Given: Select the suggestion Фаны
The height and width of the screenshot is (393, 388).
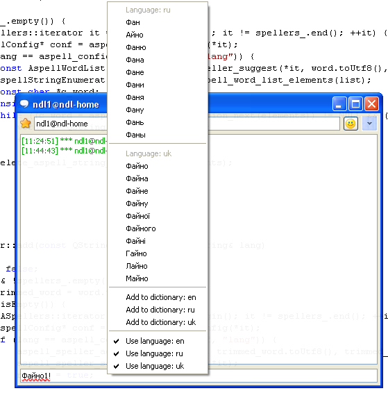Looking at the screenshot, I should tap(158, 135).
